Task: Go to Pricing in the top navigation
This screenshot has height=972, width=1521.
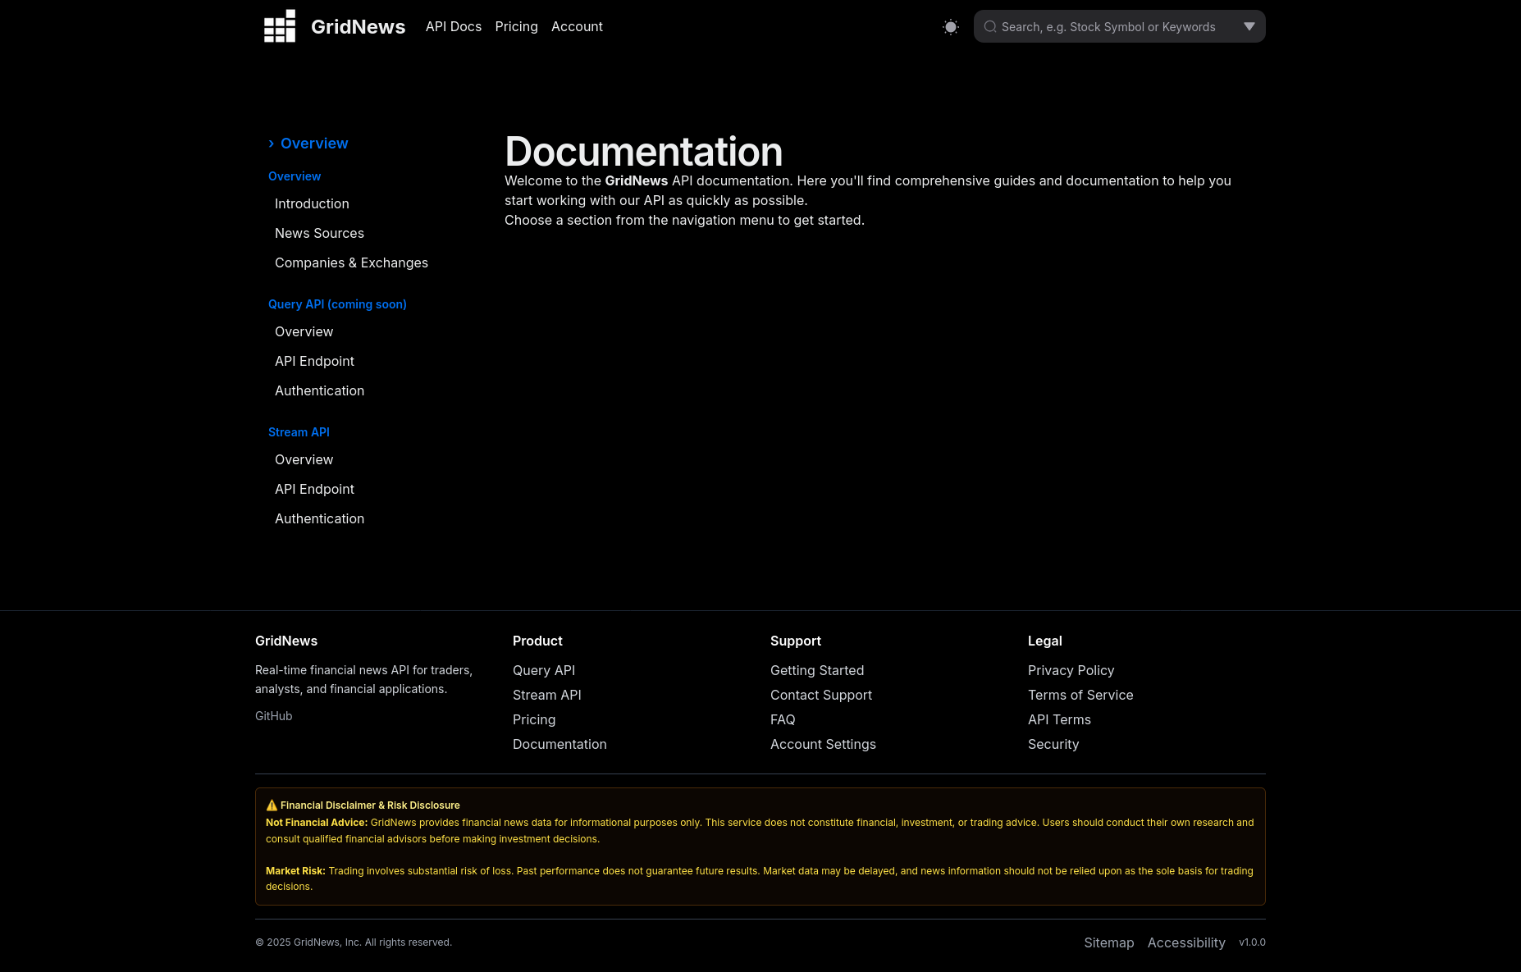Action: tap(517, 26)
